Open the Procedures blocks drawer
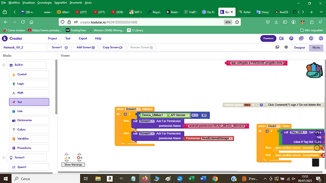The width and height of the screenshot is (326, 183). [x=29, y=148]
